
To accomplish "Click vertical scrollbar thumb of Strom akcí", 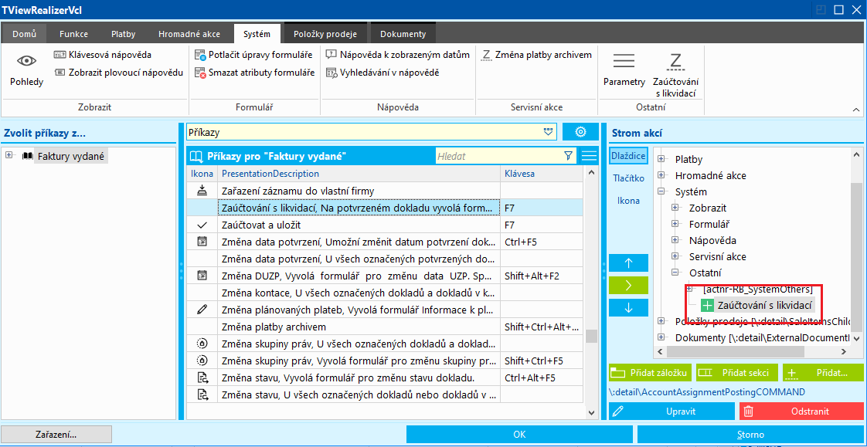I will [x=856, y=257].
